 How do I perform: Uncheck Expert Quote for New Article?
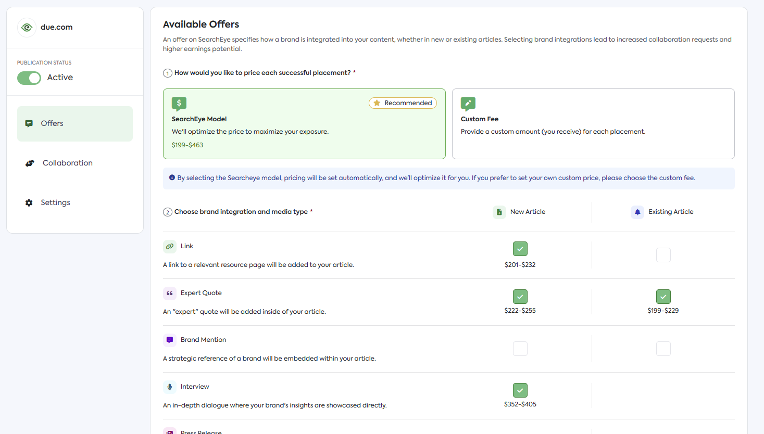520,297
